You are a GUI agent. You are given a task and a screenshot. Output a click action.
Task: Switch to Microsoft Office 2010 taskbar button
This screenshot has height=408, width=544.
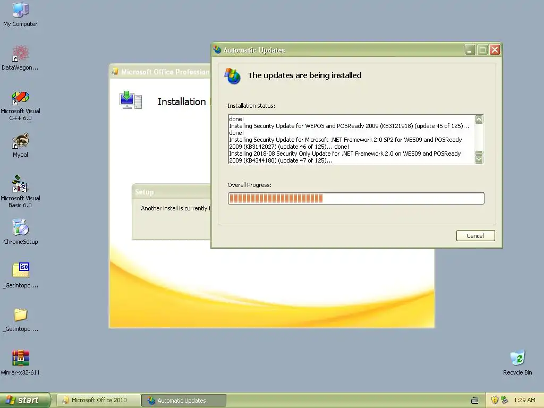click(99, 401)
